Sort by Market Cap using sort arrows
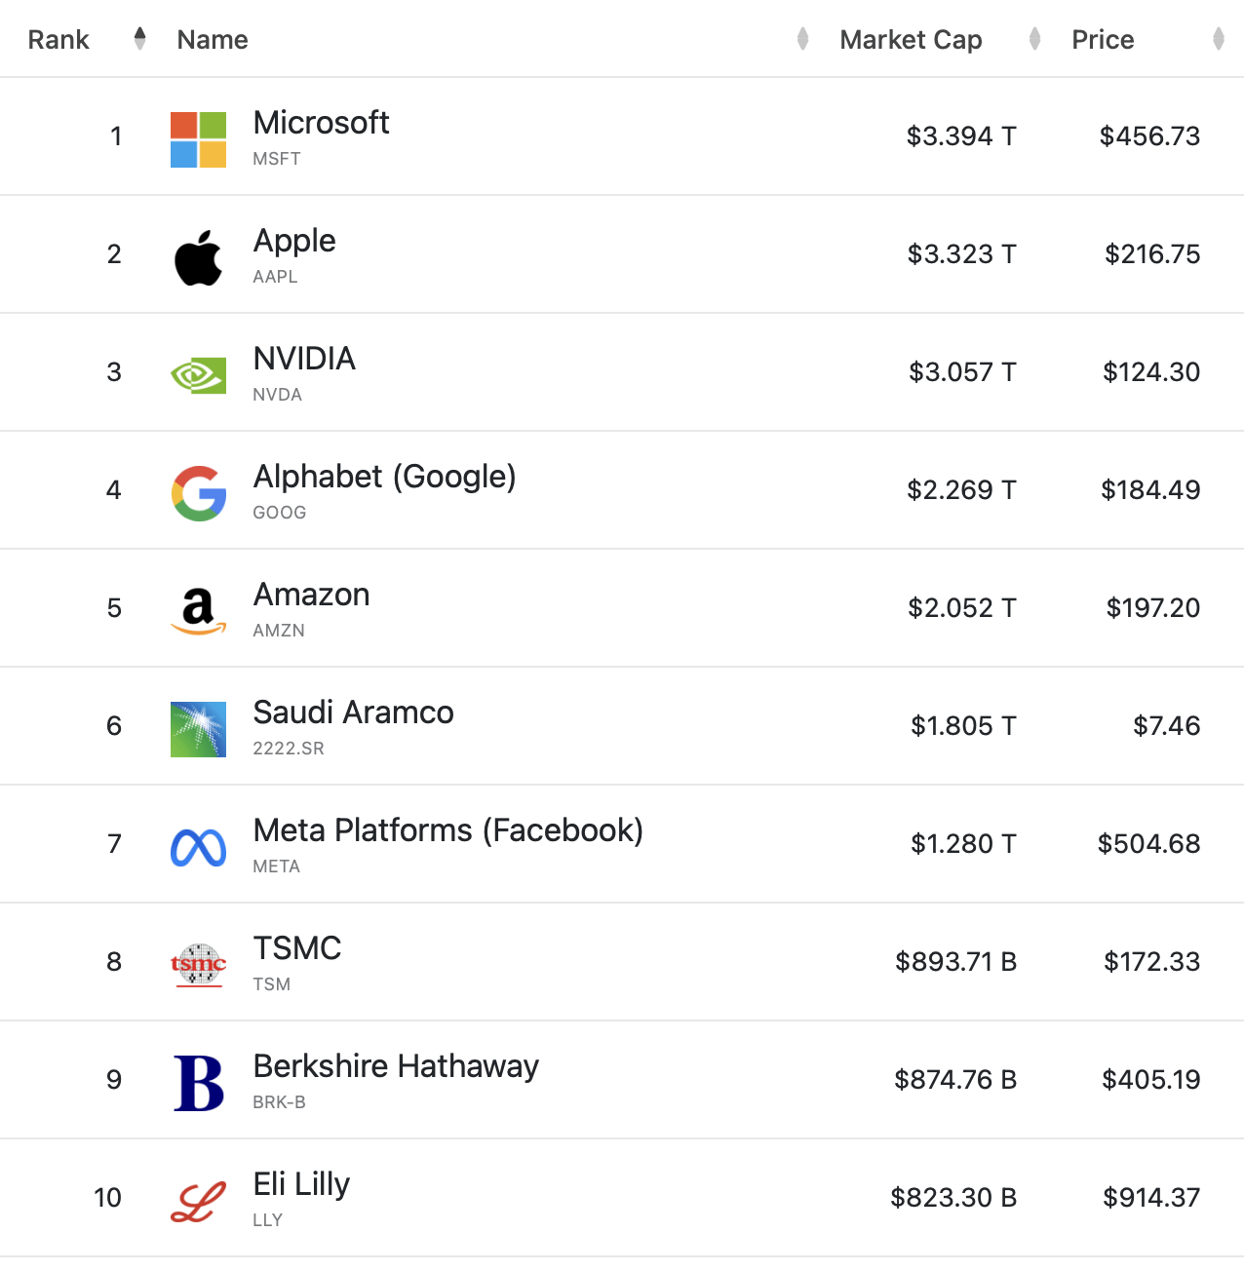The height and width of the screenshot is (1271, 1244). coord(1034,39)
